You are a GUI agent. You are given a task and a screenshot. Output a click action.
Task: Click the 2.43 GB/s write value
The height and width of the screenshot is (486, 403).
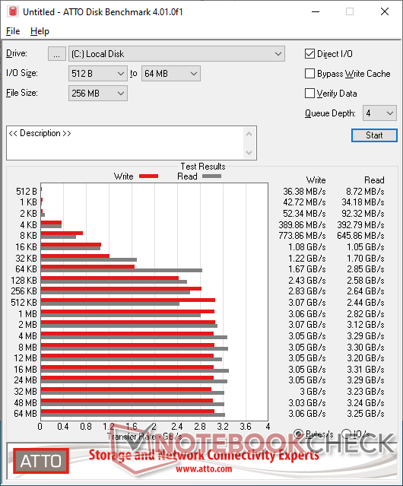click(x=307, y=281)
